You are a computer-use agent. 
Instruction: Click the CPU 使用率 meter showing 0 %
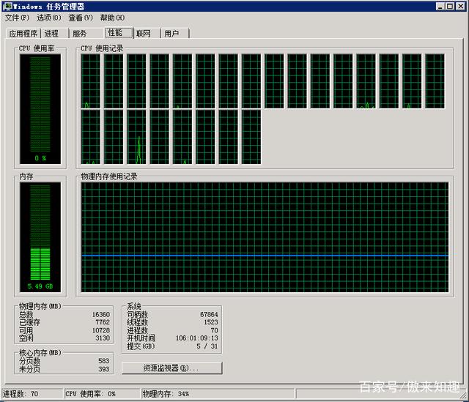(40, 108)
